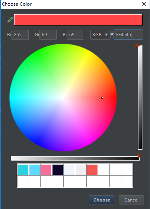The height and width of the screenshot is (209, 150).
Task: Pick the light gray recent color swatch
Action: (x=81, y=170)
